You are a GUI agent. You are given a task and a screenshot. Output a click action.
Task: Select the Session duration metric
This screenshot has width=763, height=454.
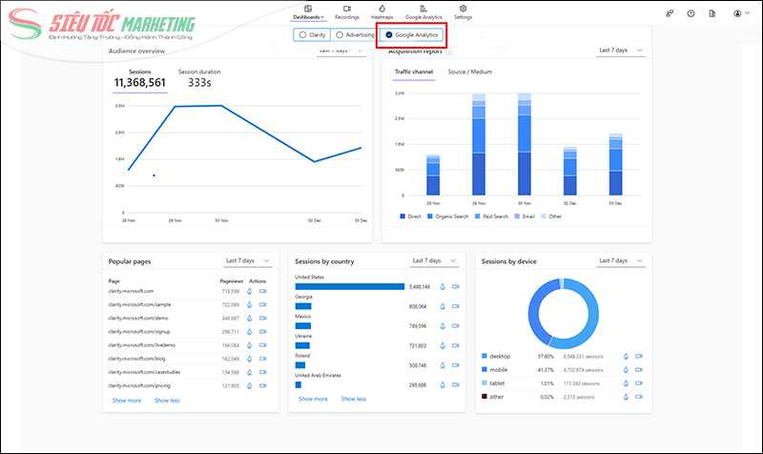point(199,79)
